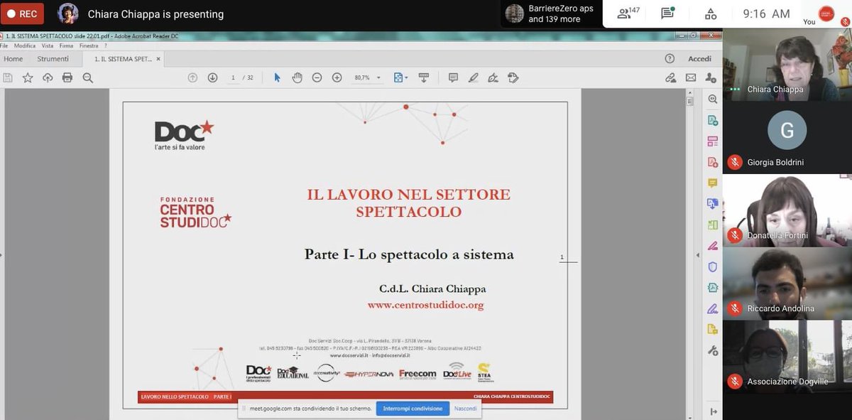Open www.centrostudidoc.org link on slide
852x420 pixels.
425,305
